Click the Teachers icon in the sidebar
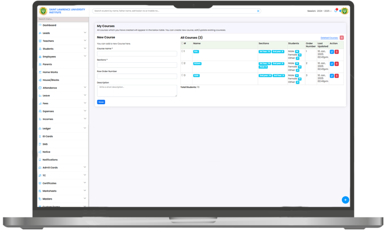The image size is (386, 230). click(40, 41)
